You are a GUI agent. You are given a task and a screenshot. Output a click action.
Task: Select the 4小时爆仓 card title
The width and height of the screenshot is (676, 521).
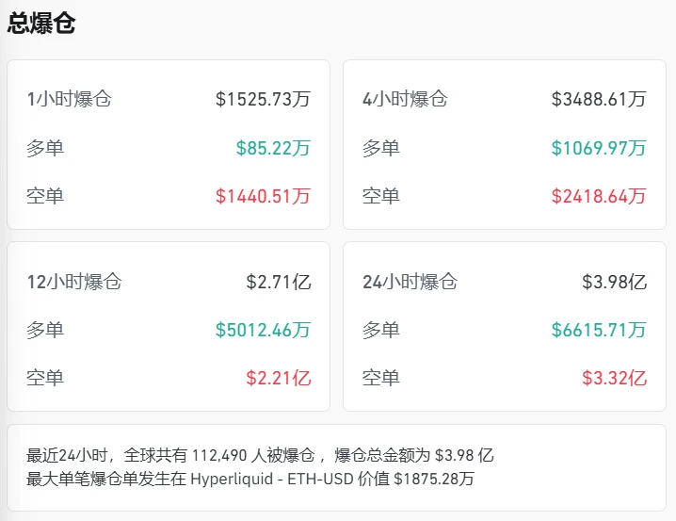point(405,99)
